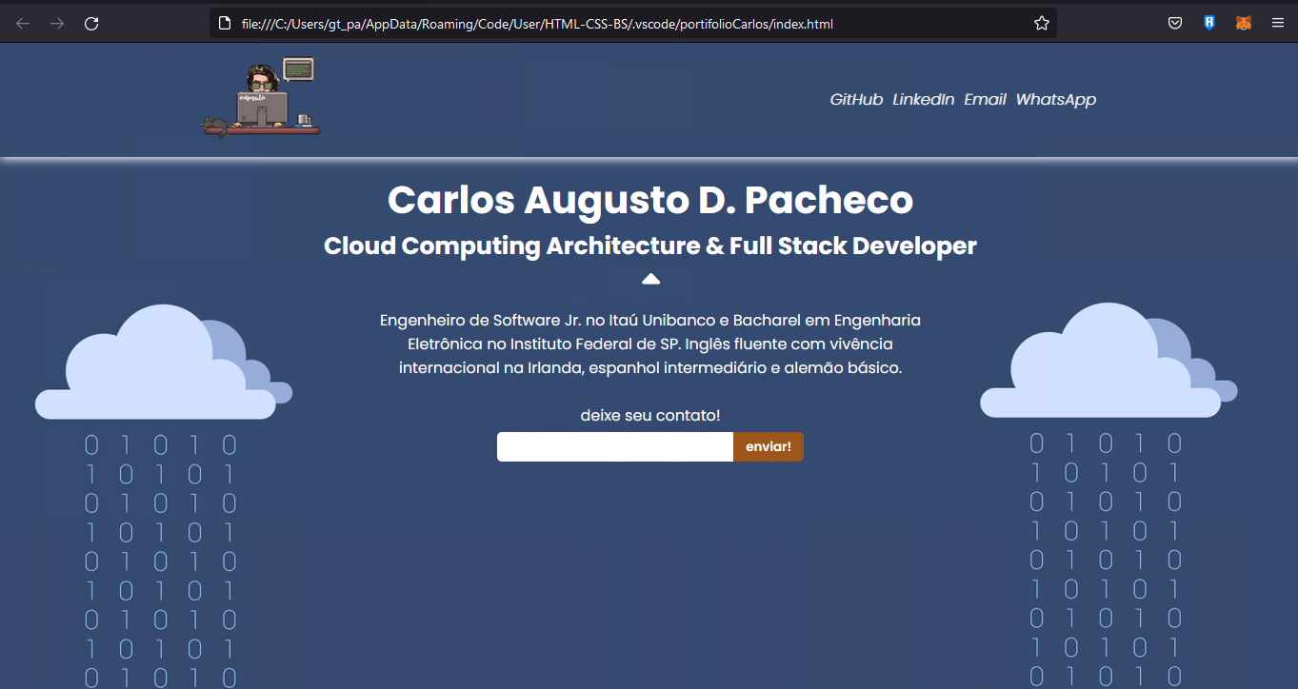Viewport: 1298px width, 689px height.
Task: Open the LinkedIn link
Action: pyautogui.click(x=923, y=100)
